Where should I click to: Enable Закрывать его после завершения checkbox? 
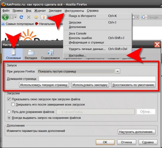pos(13,104)
